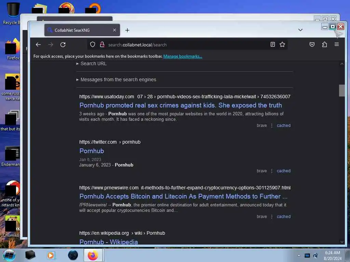Save page to Pocket icon
The width and height of the screenshot is (350, 262).
312,45
